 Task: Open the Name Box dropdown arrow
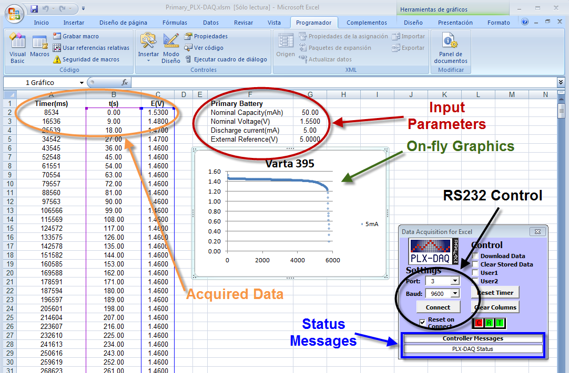[x=82, y=83]
